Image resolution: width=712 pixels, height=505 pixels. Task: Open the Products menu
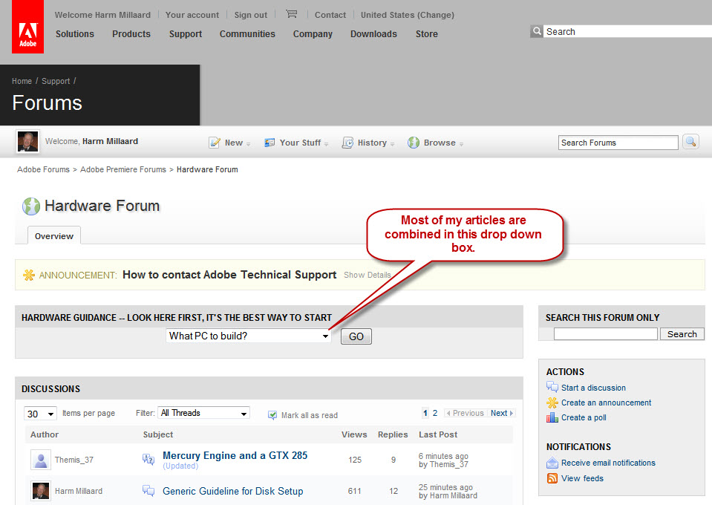pyautogui.click(x=131, y=34)
